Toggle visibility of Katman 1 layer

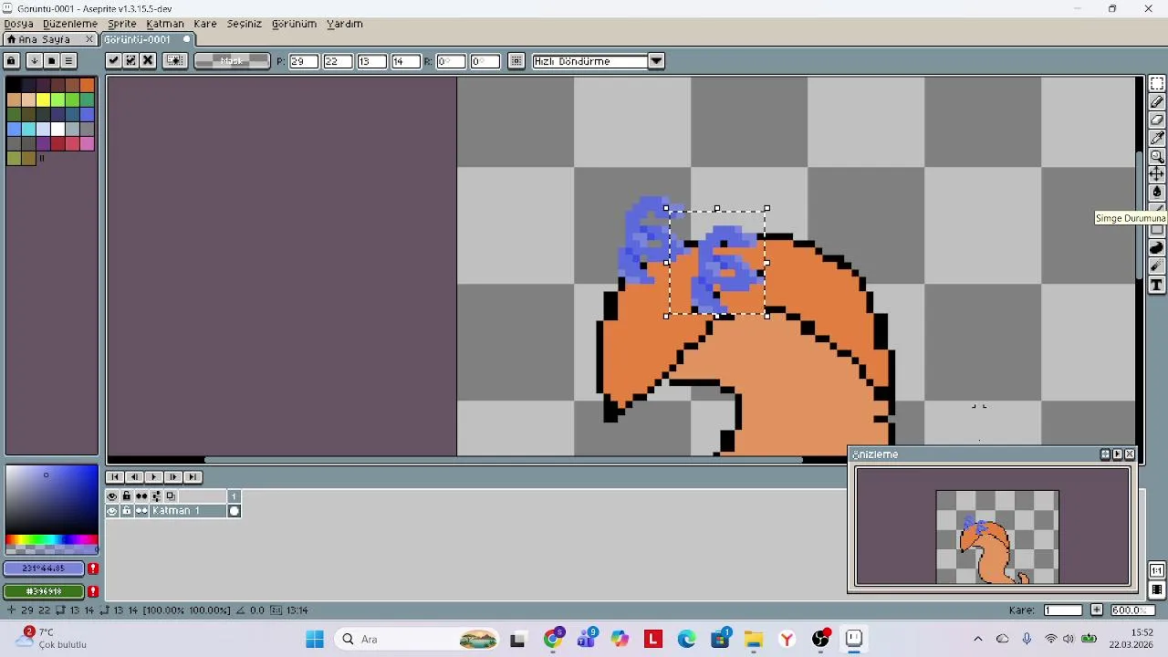(x=112, y=511)
